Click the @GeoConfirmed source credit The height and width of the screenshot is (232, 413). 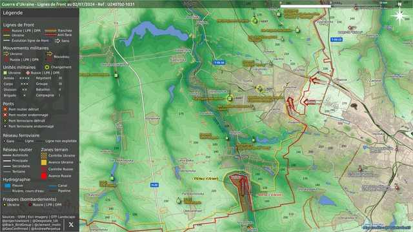15,229
